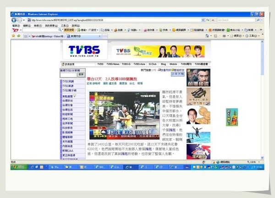Click TVBS-News in the site navigation
Viewport: 275px width, 198px height.
coord(113,64)
